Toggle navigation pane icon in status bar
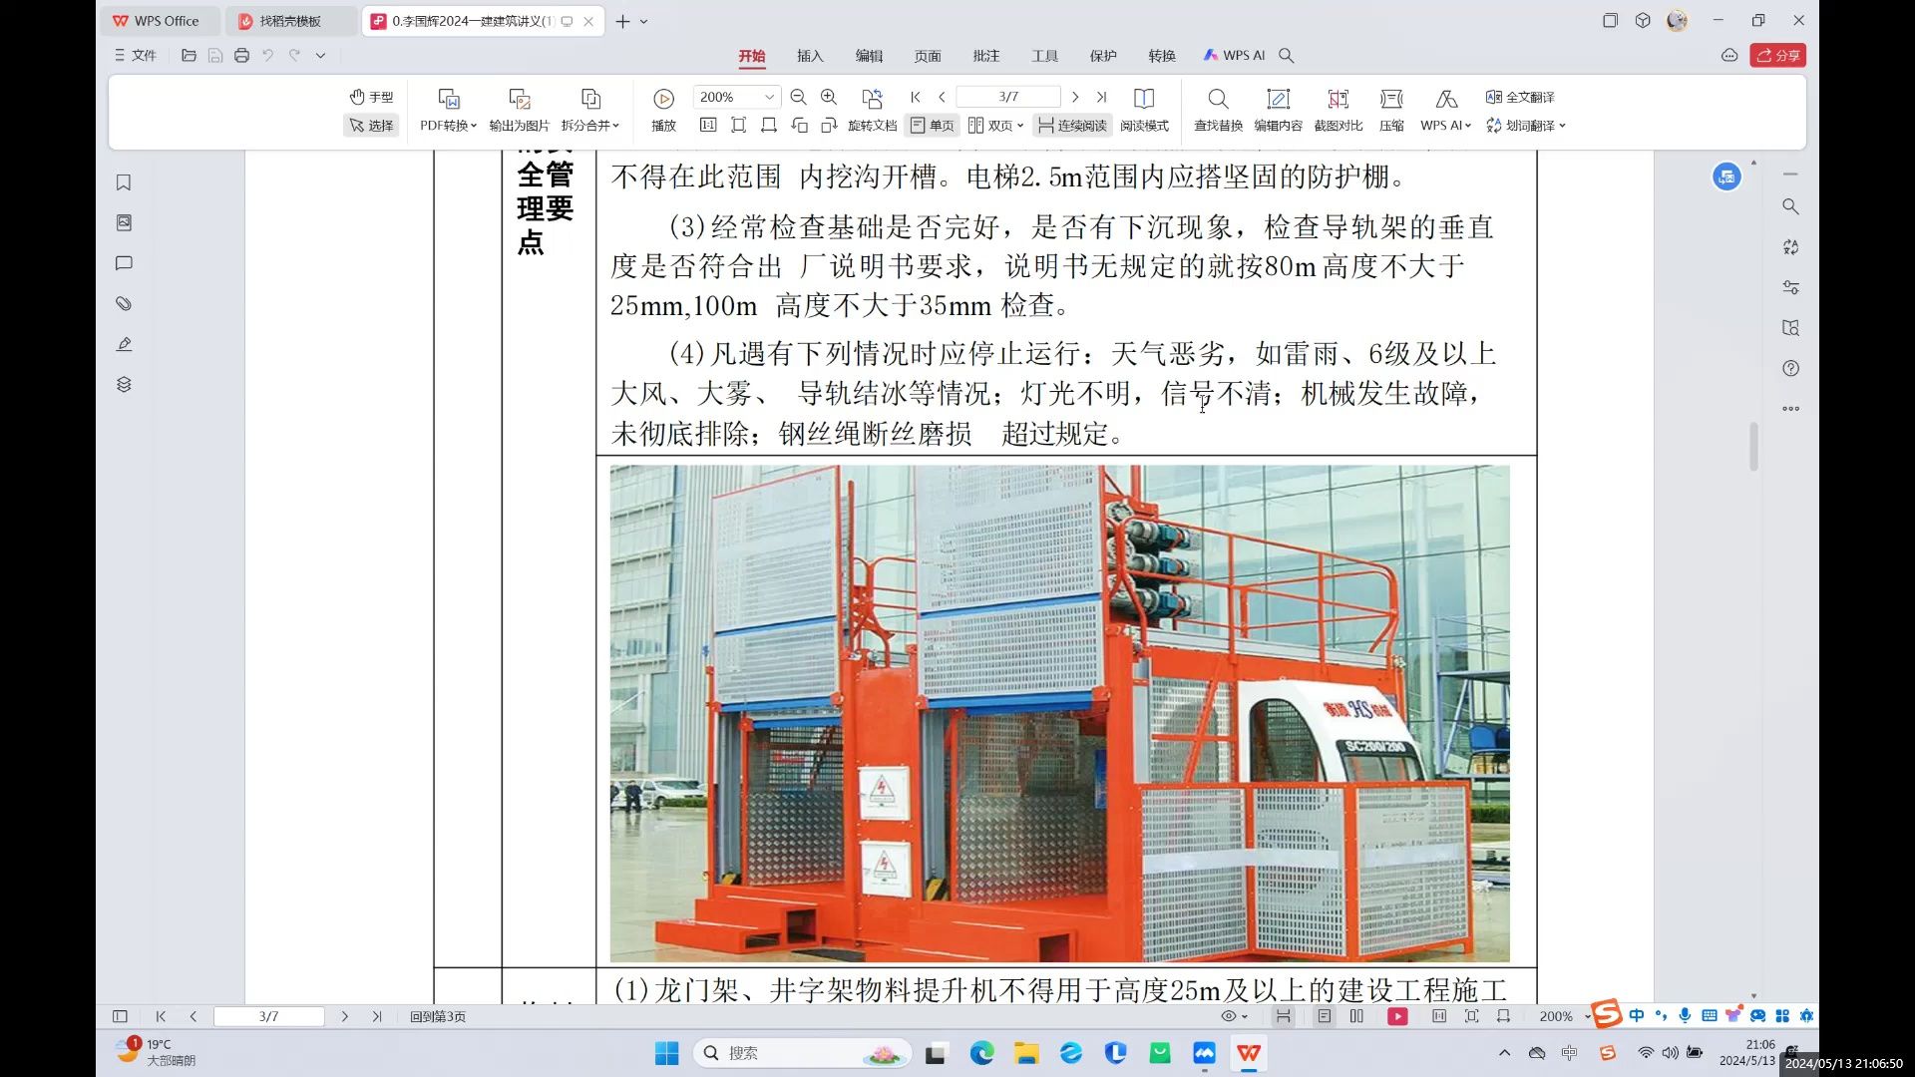1915x1077 pixels. click(x=120, y=1016)
